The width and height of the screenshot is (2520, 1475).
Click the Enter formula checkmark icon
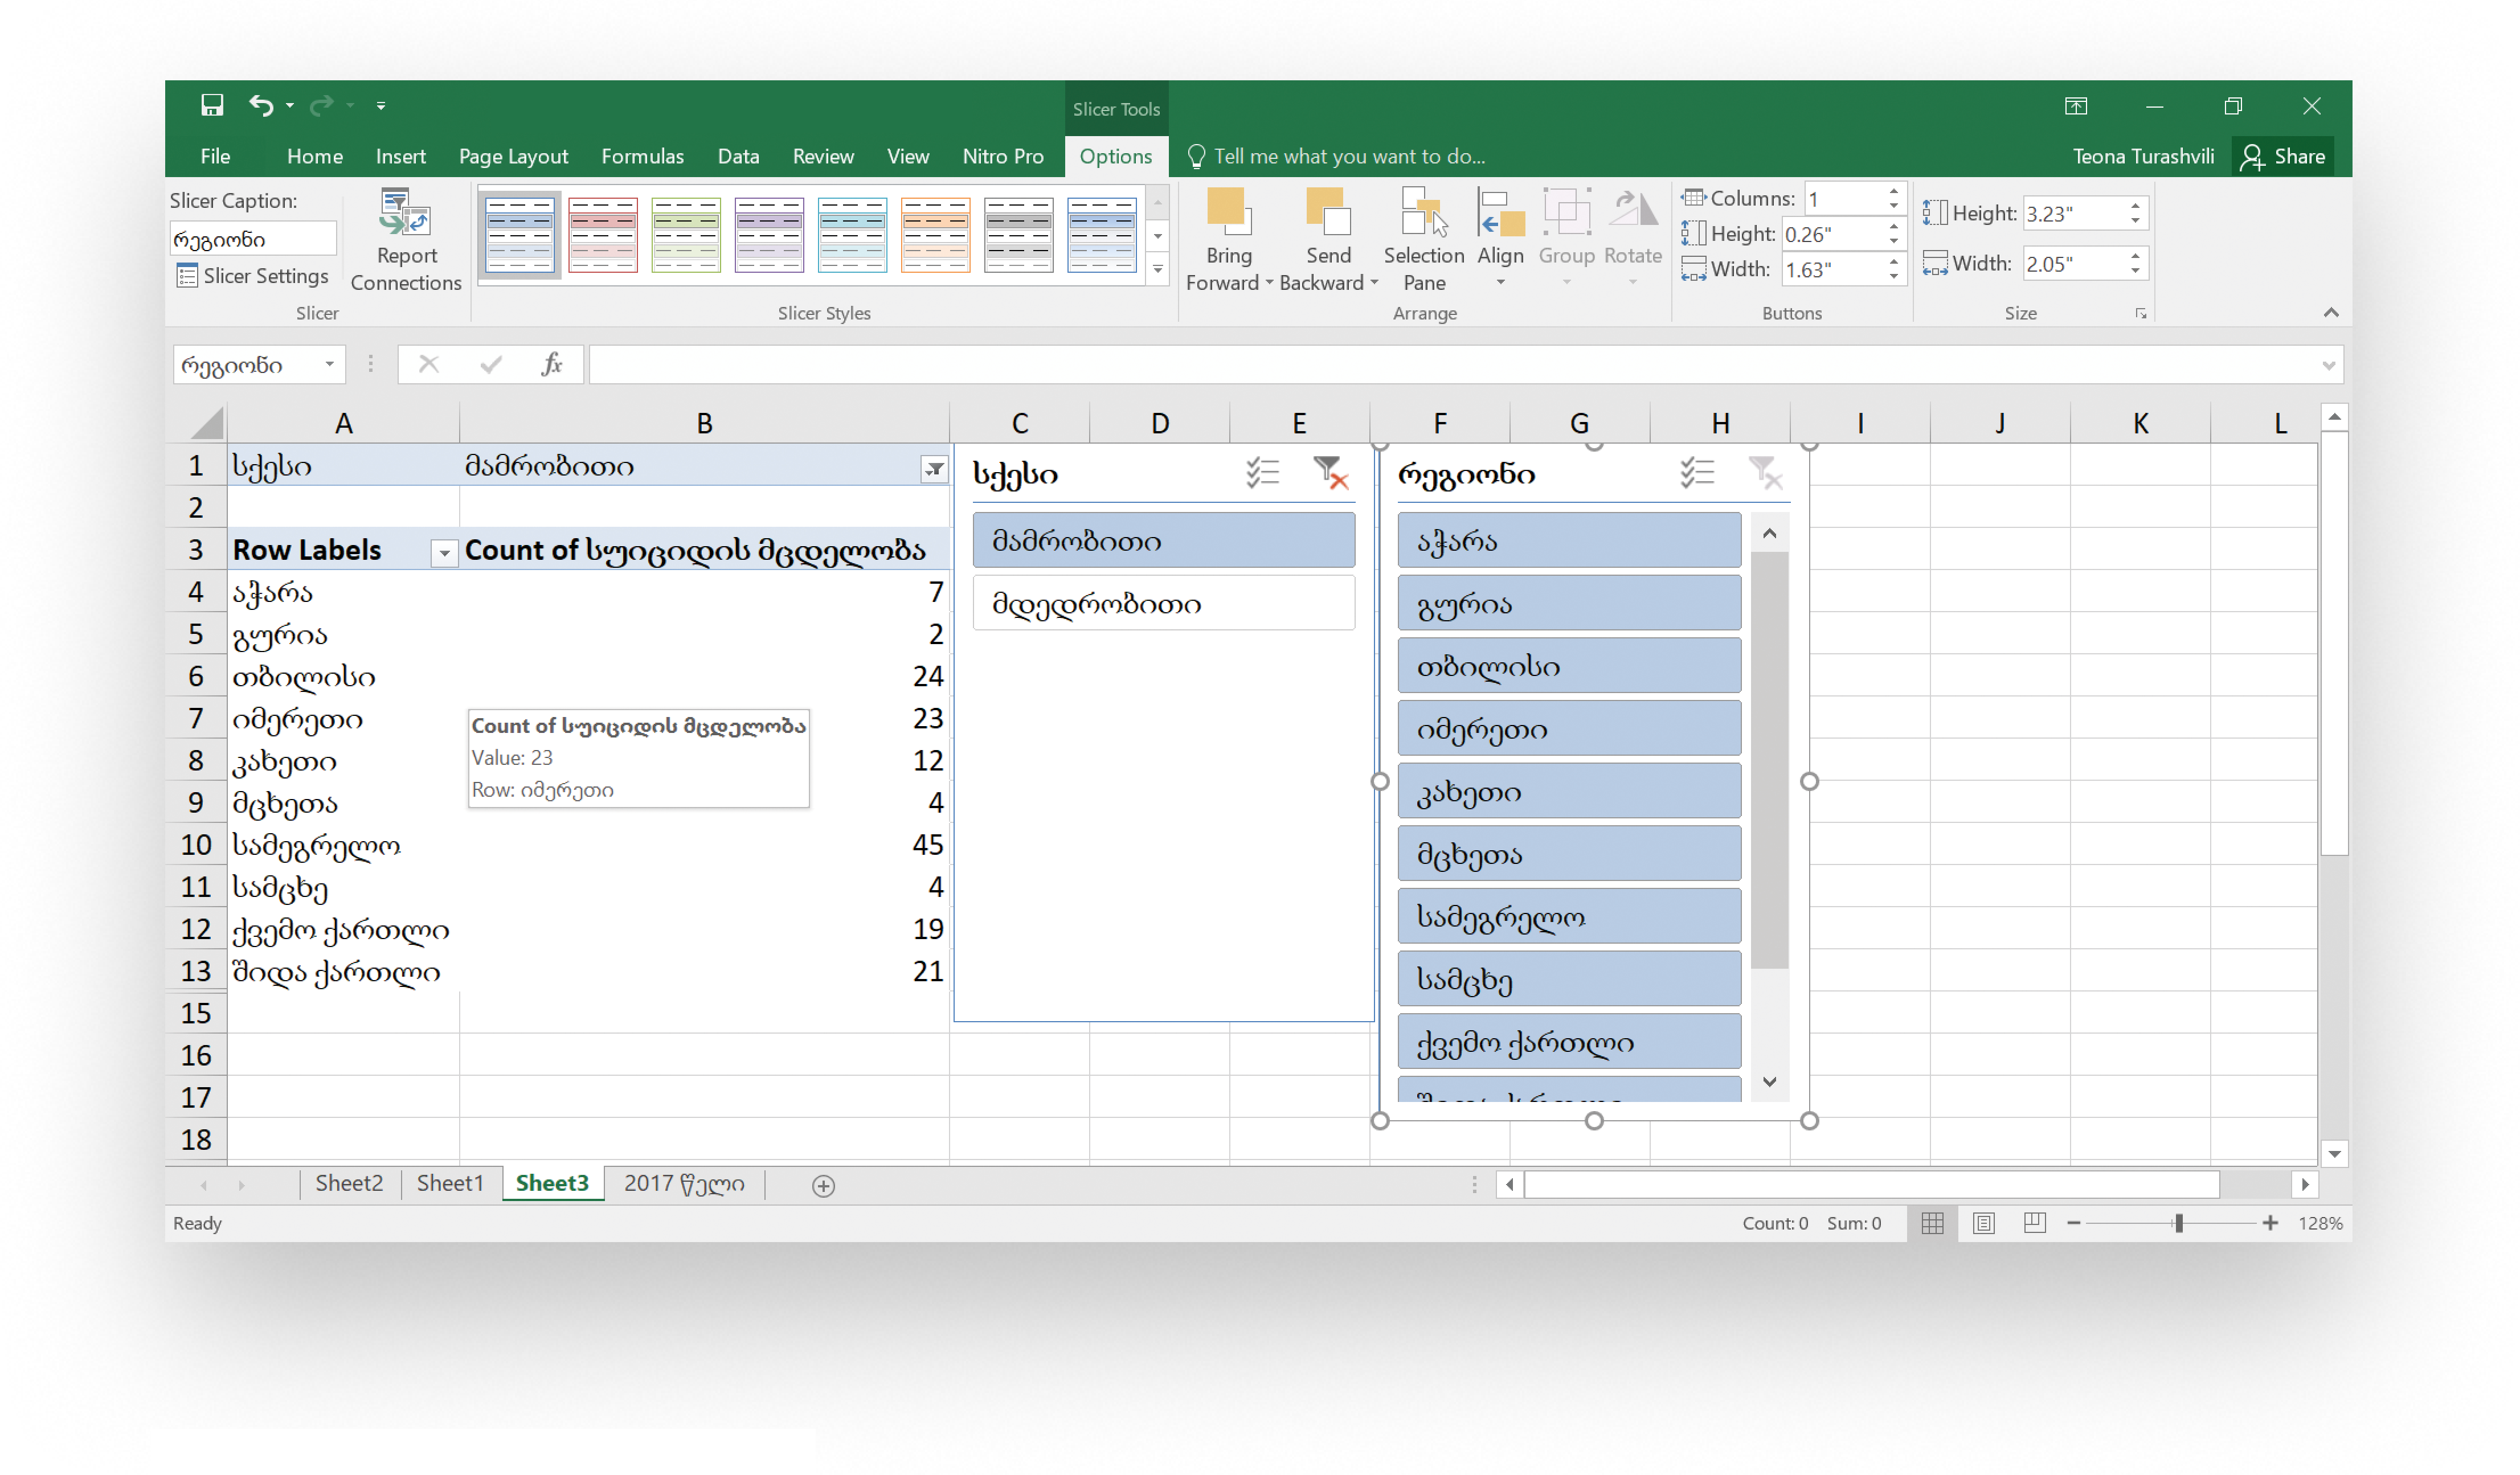point(490,364)
